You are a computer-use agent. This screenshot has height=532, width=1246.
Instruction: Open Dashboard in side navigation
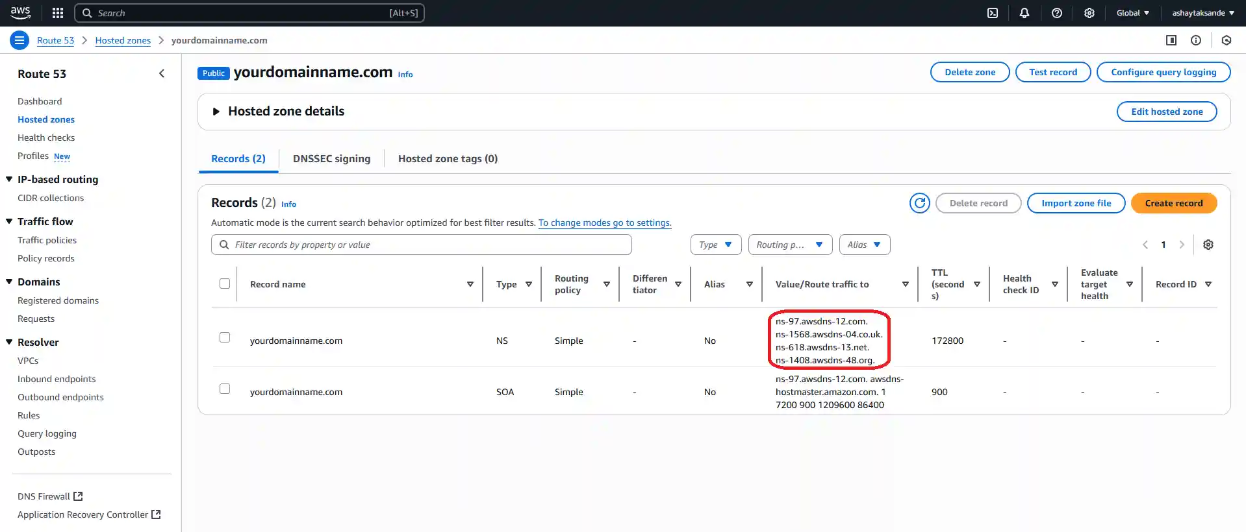click(x=40, y=101)
